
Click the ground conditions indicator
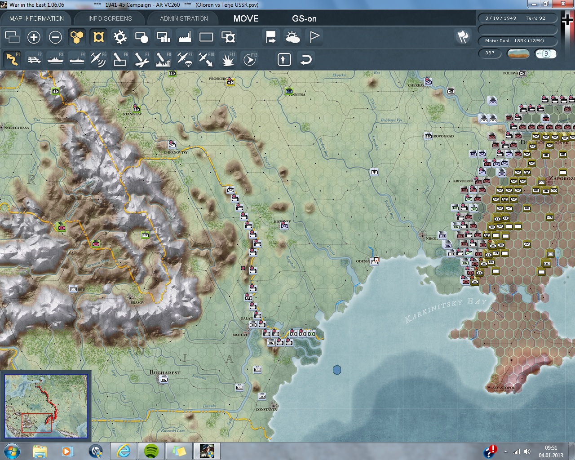[518, 53]
